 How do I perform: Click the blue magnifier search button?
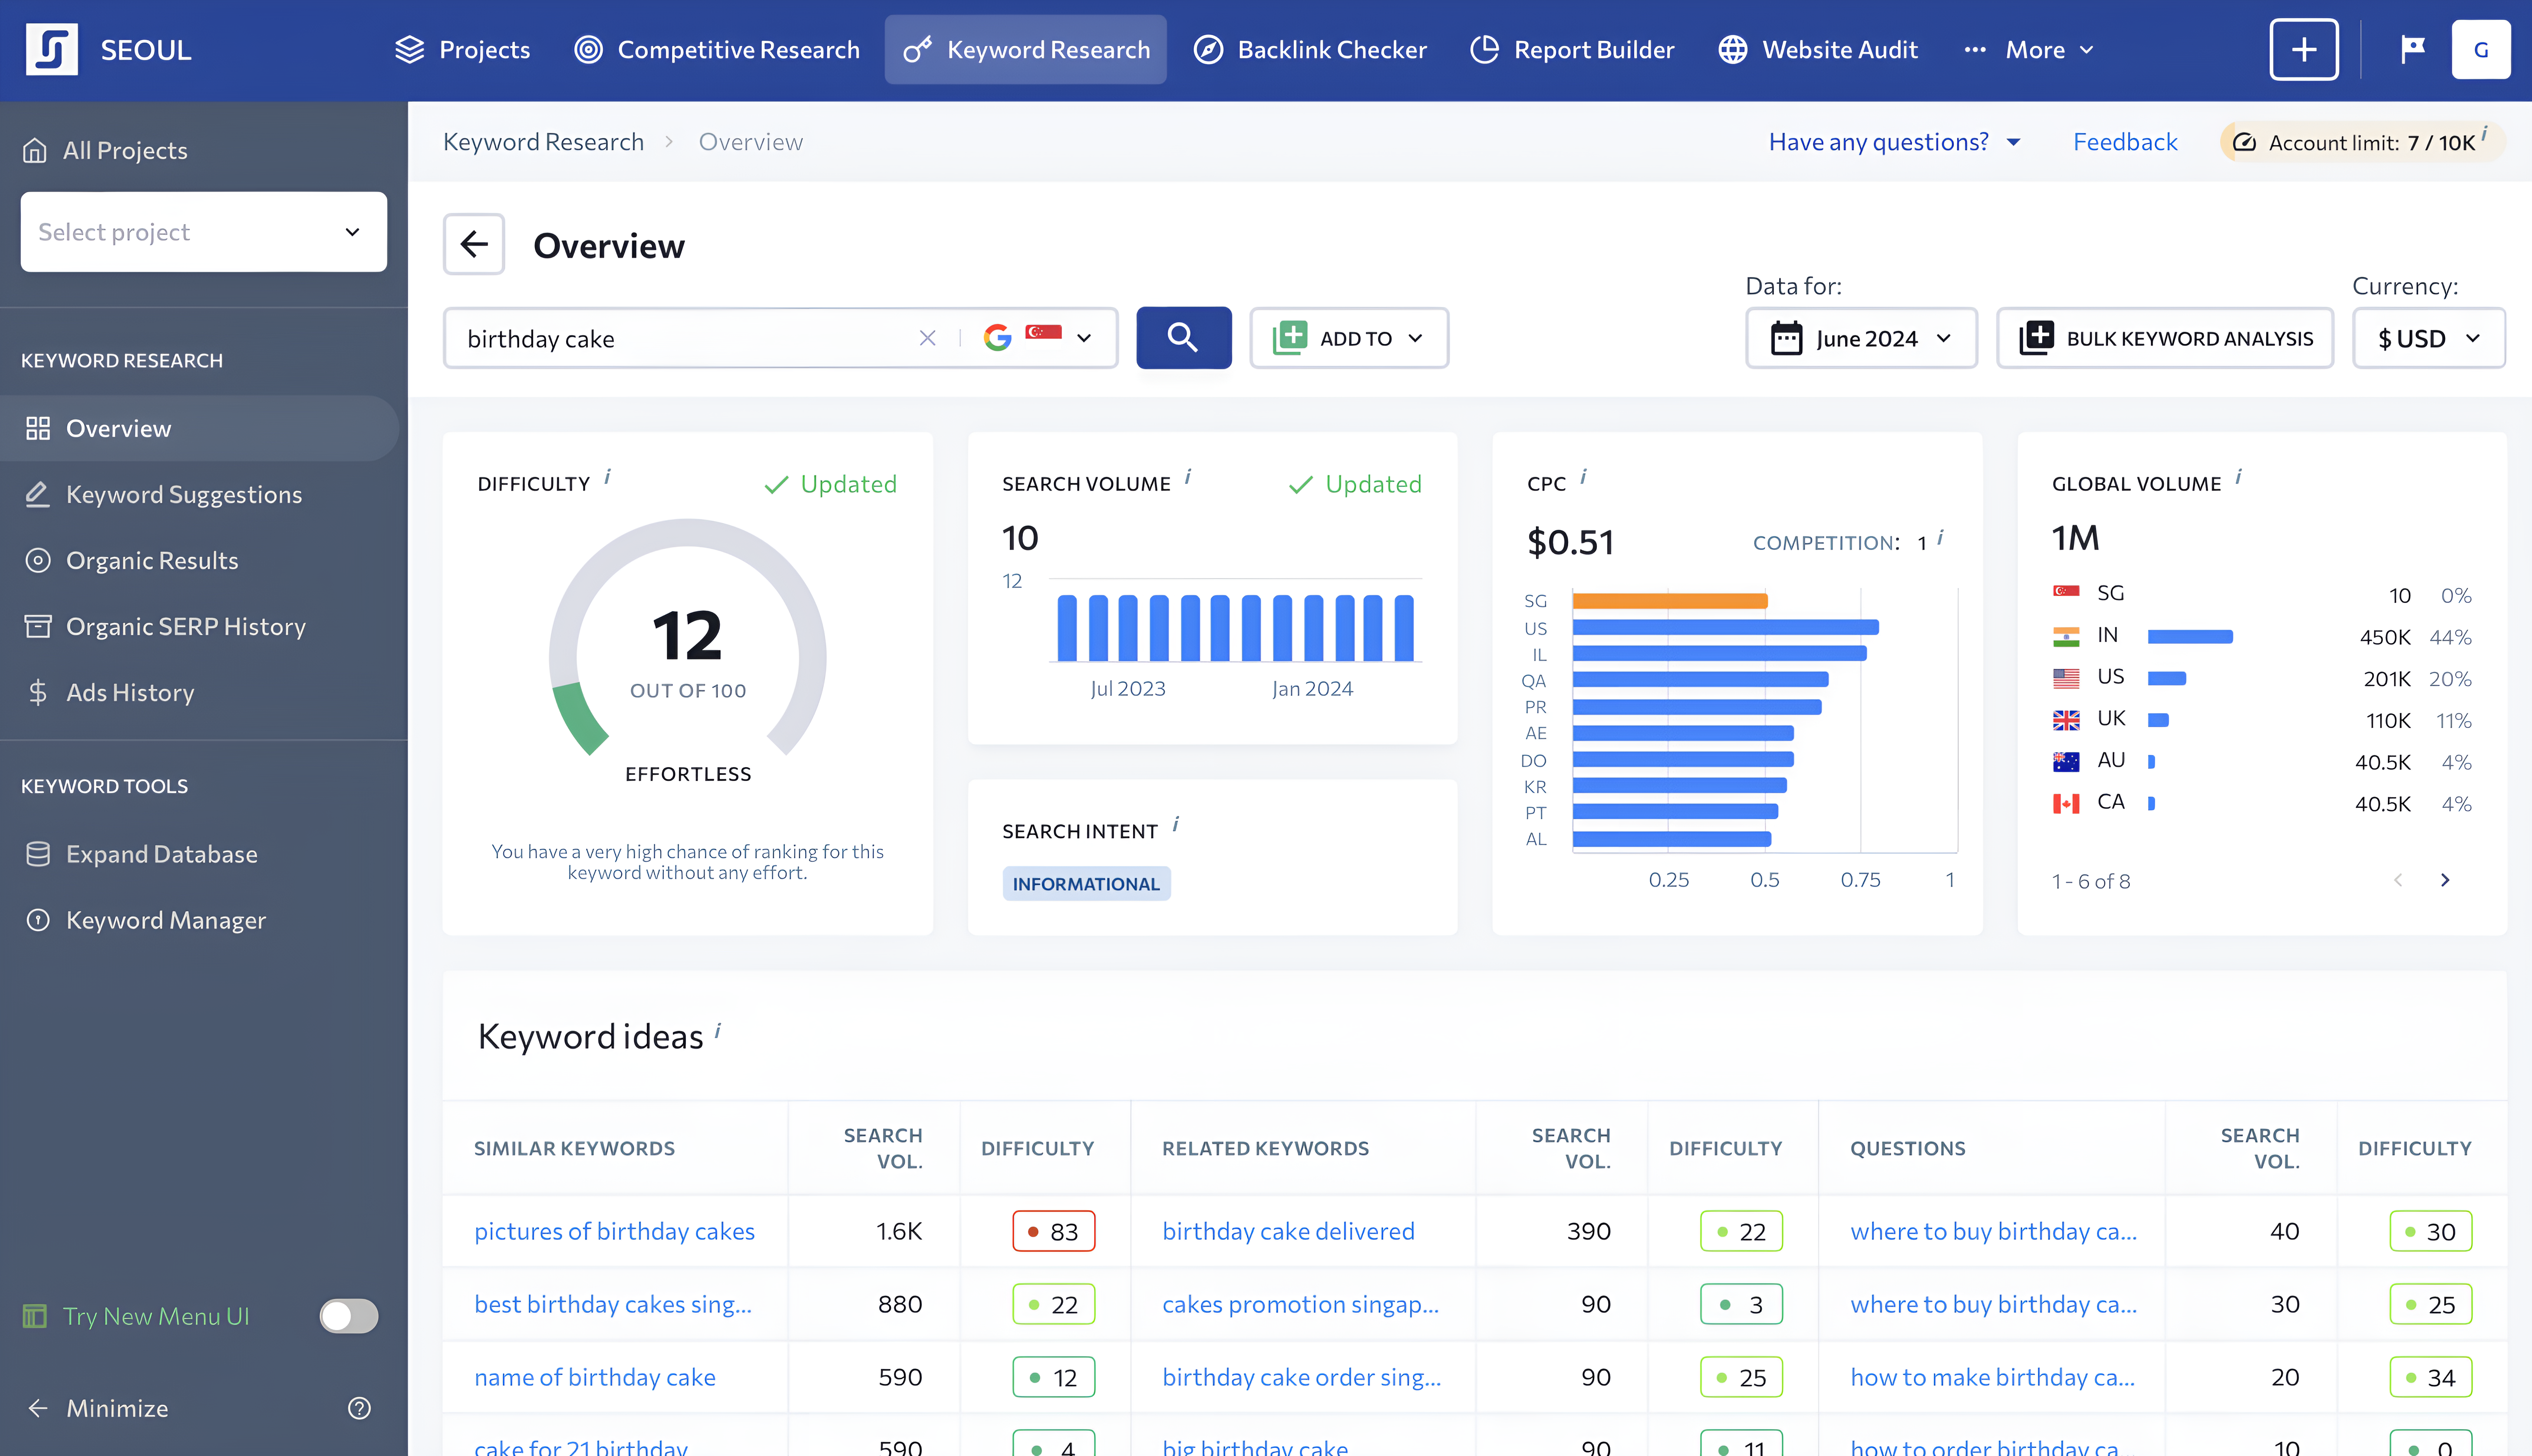click(x=1184, y=338)
